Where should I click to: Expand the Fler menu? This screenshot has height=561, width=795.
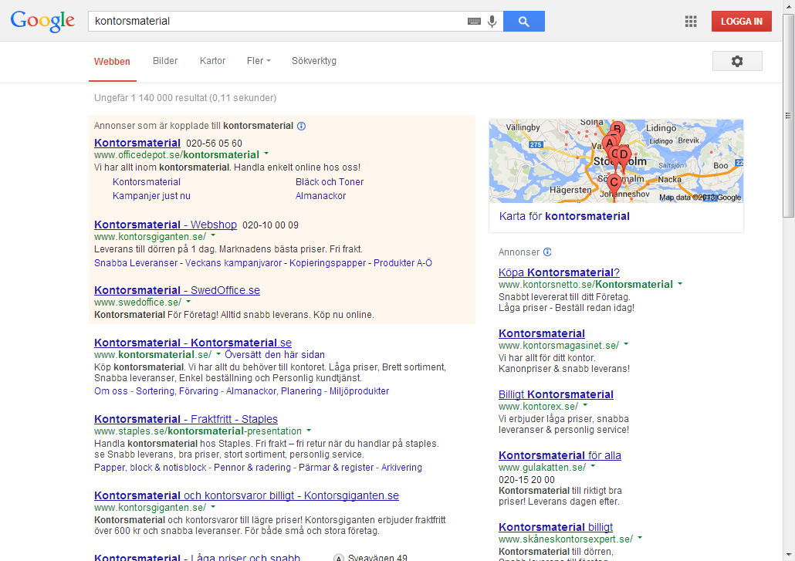click(259, 61)
